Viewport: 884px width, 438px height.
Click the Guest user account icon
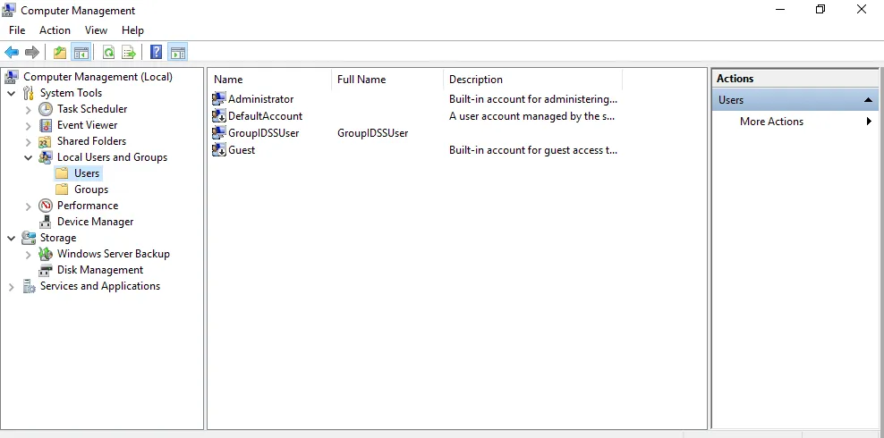point(218,150)
